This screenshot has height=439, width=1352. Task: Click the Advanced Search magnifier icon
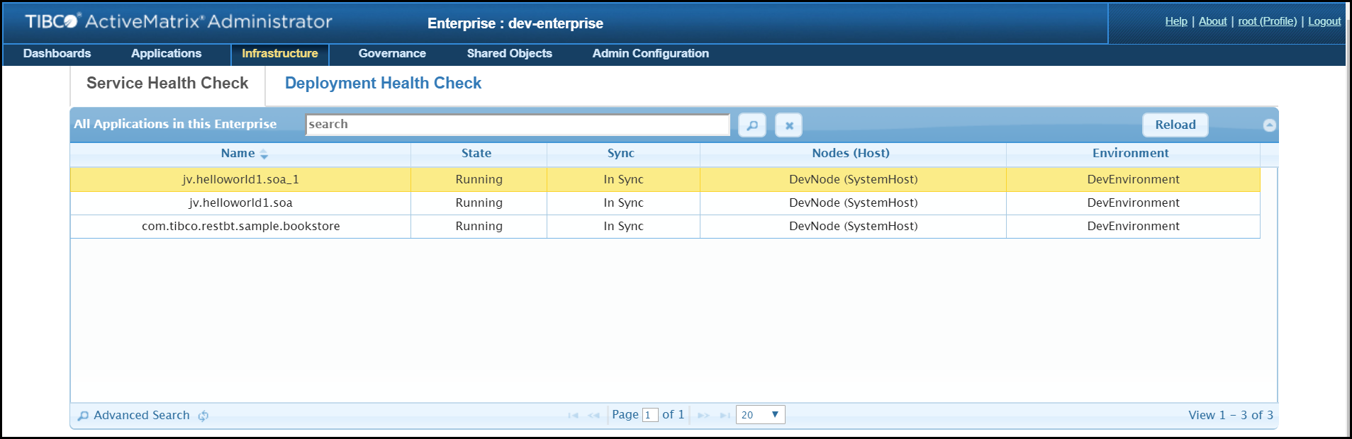(83, 416)
